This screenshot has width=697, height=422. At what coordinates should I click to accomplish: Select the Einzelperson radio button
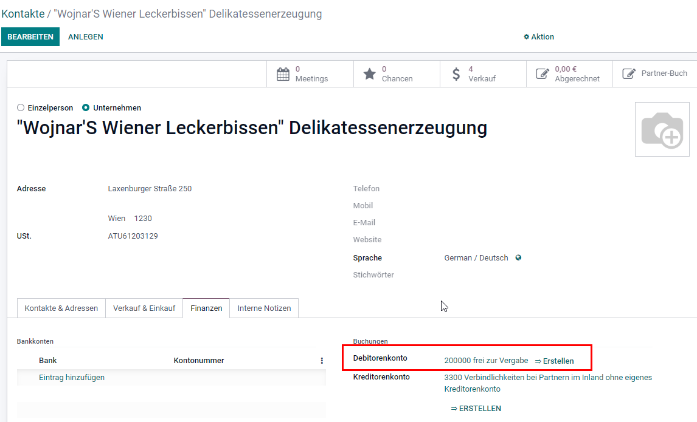21,108
